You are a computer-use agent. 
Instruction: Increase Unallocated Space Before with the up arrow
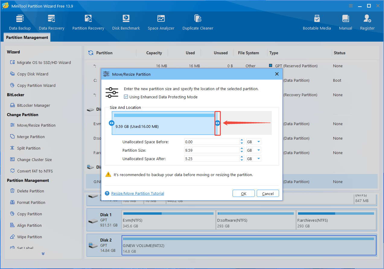tap(242, 140)
